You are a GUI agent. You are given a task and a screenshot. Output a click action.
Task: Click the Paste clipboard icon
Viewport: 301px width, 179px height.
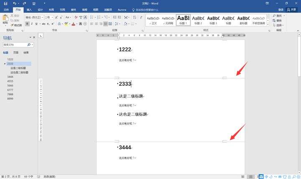tap(5, 19)
